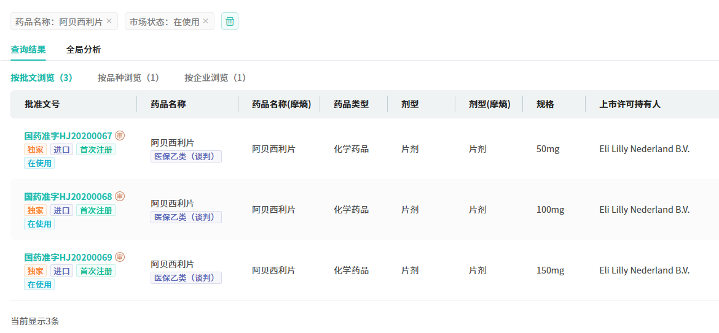Remove the 药品名称 阿贝西利片 filter tag
719x333 pixels.
coord(109,21)
